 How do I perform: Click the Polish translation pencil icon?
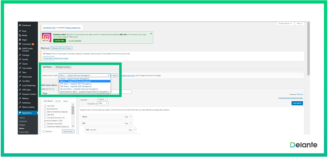click(299, 94)
